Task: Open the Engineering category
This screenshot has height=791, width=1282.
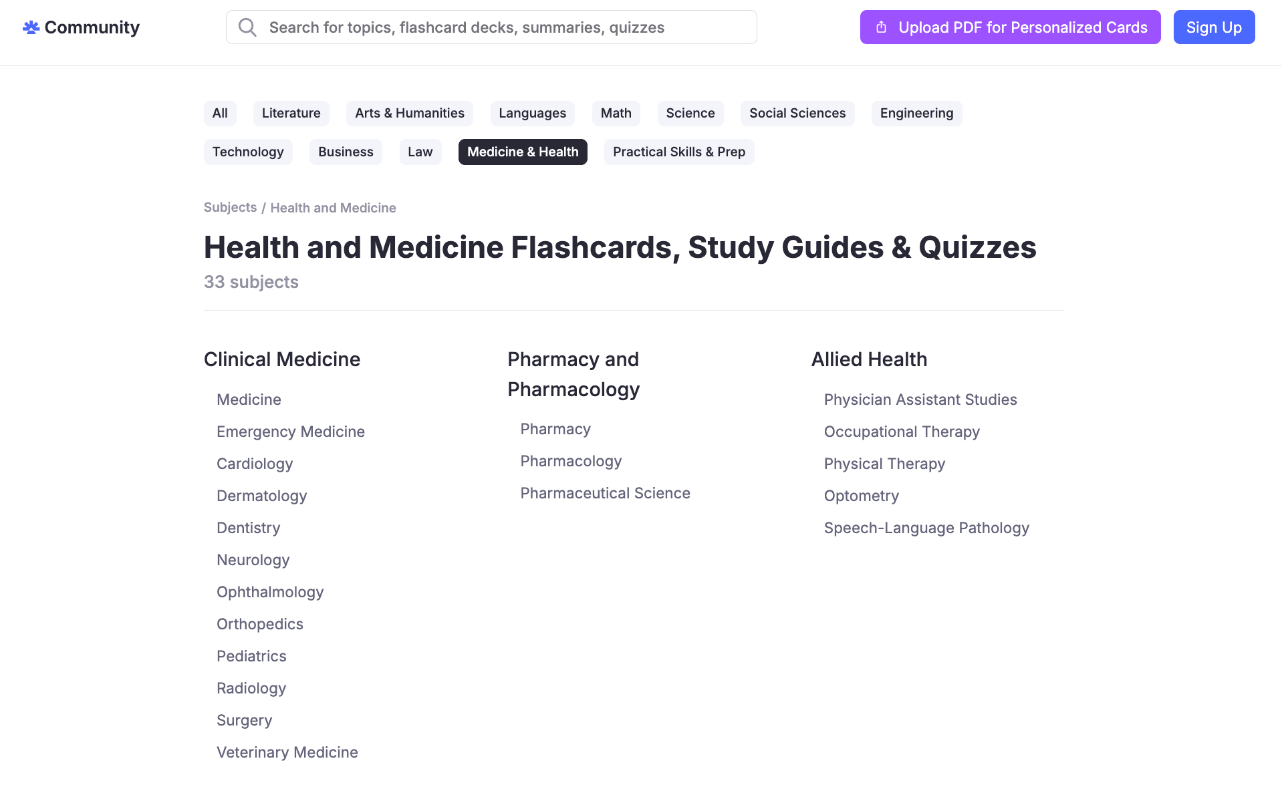Action: coord(916,114)
